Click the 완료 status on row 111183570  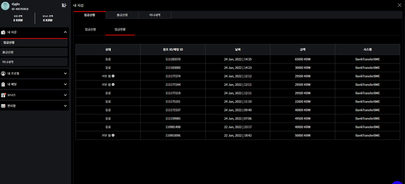point(108,59)
